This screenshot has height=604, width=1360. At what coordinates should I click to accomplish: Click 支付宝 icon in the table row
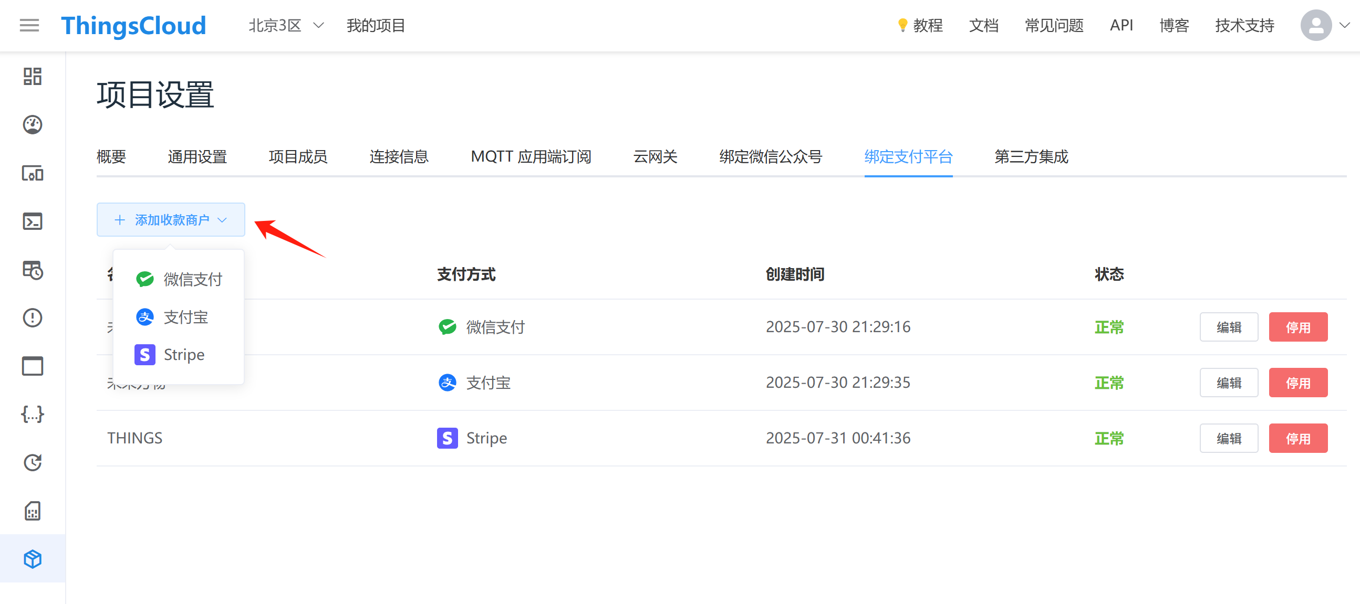pos(447,383)
